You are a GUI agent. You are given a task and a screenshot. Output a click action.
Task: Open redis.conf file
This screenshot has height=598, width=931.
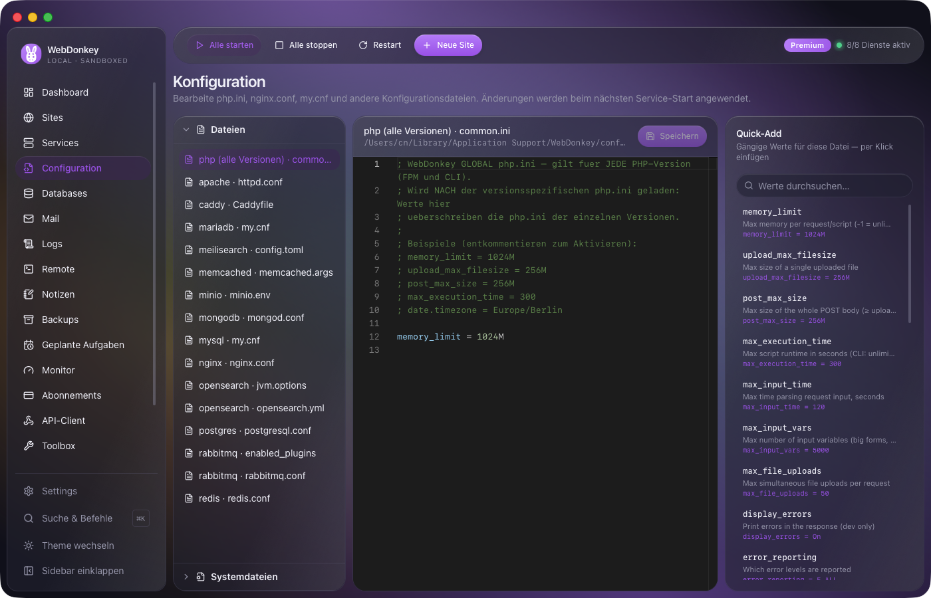click(x=259, y=498)
